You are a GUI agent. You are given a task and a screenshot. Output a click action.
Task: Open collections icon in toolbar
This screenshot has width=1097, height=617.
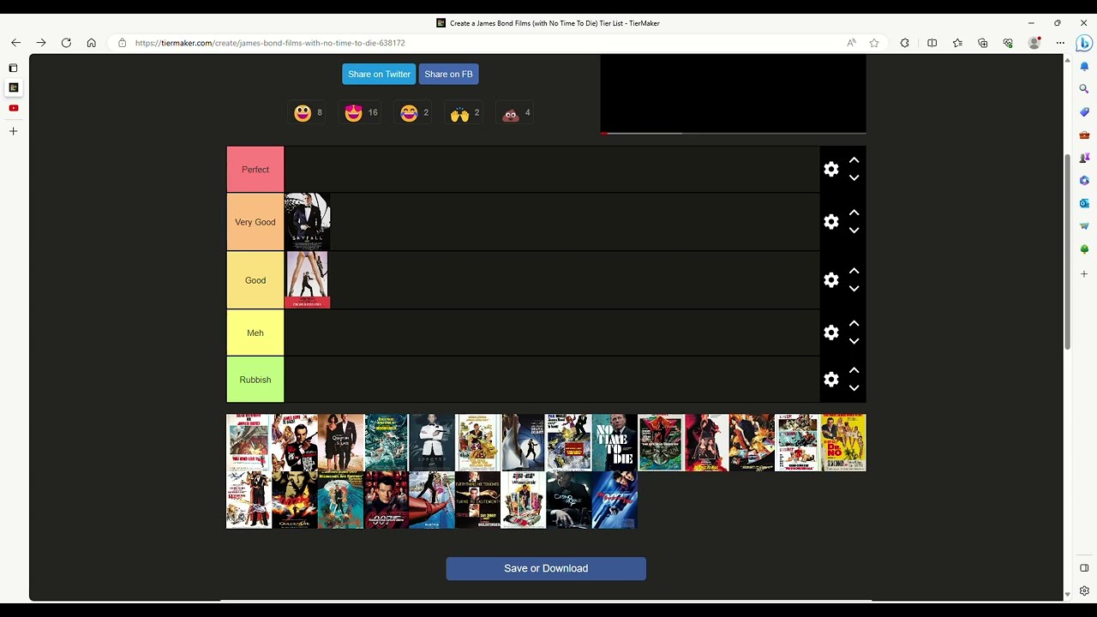(983, 43)
